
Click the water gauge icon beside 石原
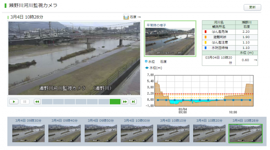[x=126, y=17]
